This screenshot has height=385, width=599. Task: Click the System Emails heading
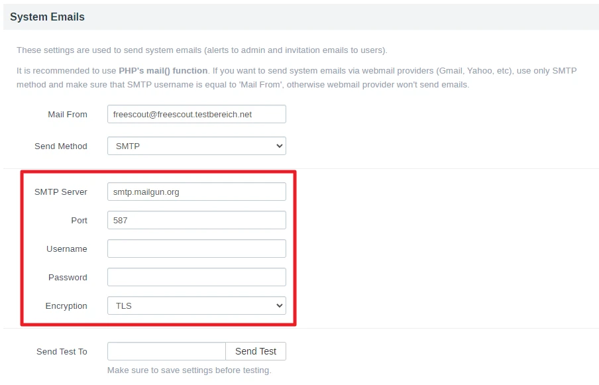(x=46, y=17)
